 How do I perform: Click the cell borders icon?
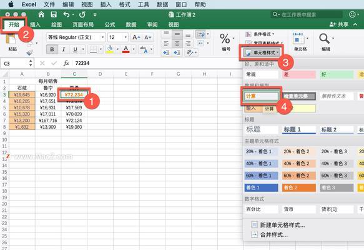point(93,49)
